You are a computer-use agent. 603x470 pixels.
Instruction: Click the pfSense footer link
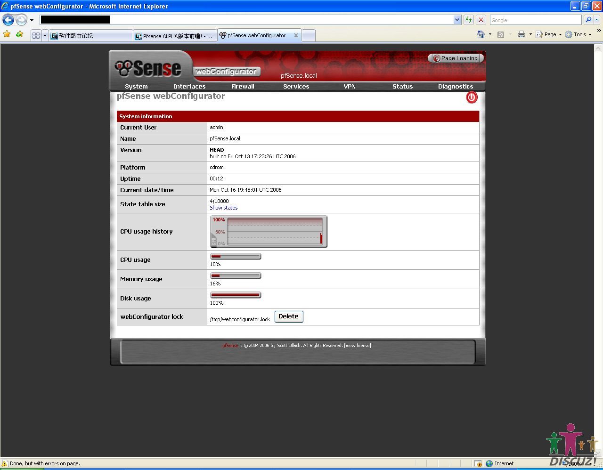(230, 346)
